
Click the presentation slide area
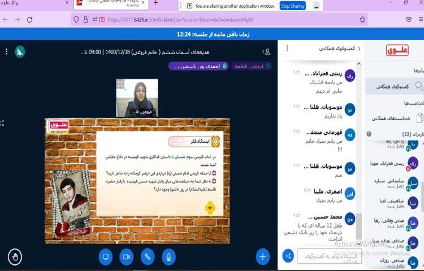[x=137, y=181]
